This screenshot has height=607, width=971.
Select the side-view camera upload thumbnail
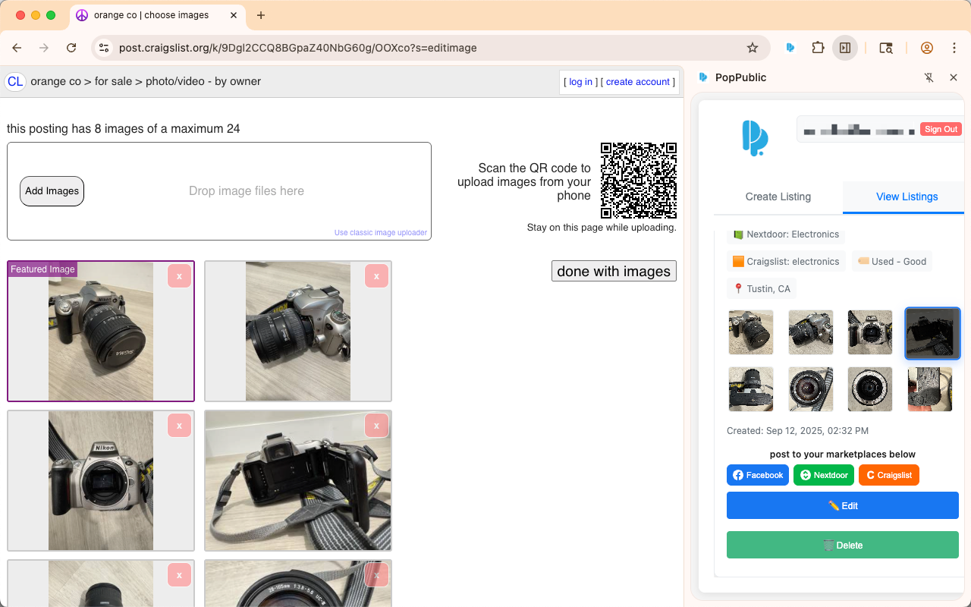tap(298, 332)
